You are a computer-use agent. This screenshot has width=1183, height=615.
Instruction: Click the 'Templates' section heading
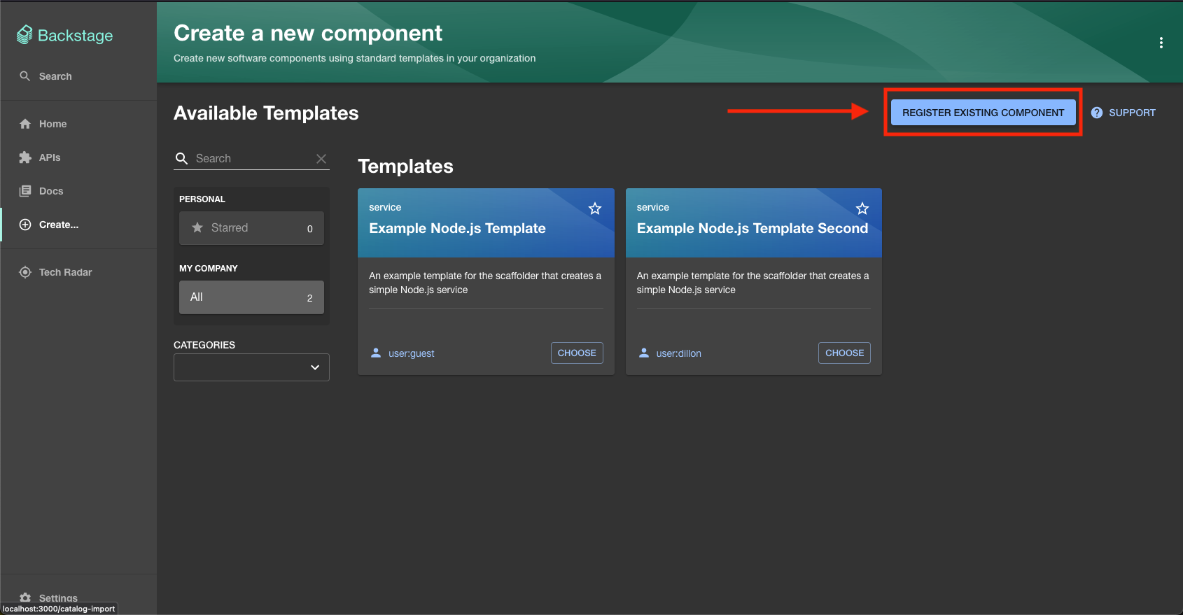[405, 167]
